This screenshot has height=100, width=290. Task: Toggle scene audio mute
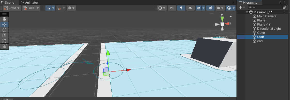point(190,8)
